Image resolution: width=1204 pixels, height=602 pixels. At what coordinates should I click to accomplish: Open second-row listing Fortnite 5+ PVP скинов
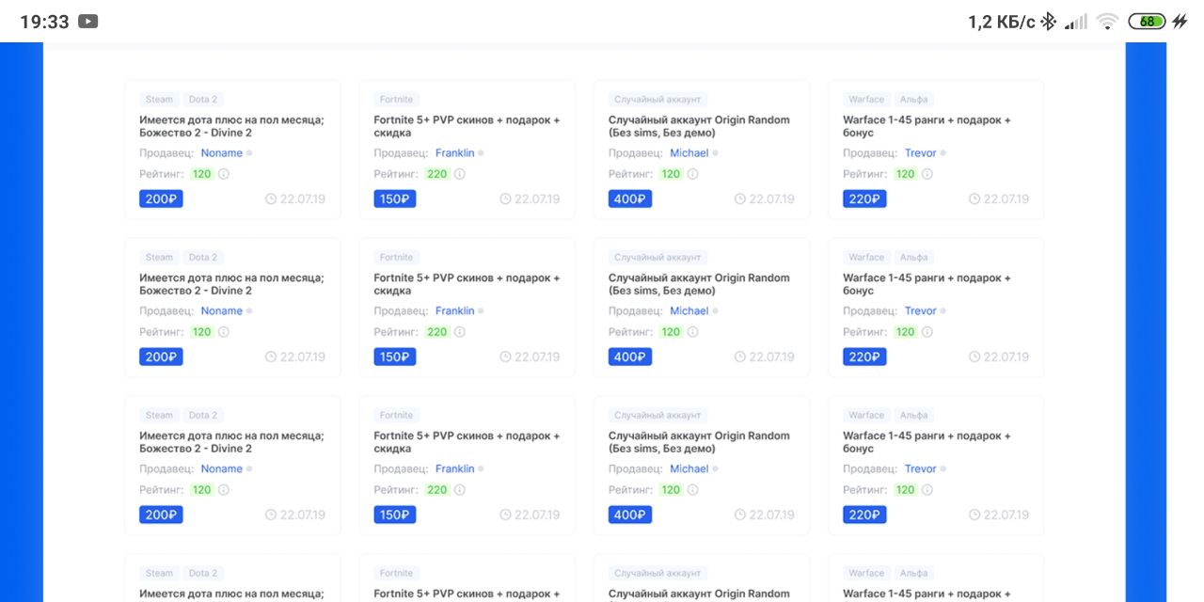[467, 285]
